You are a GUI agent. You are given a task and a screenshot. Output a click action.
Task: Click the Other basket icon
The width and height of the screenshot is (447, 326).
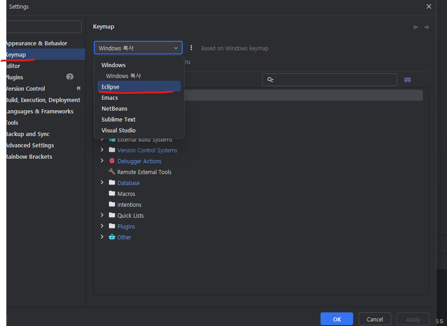pyautogui.click(x=112, y=237)
